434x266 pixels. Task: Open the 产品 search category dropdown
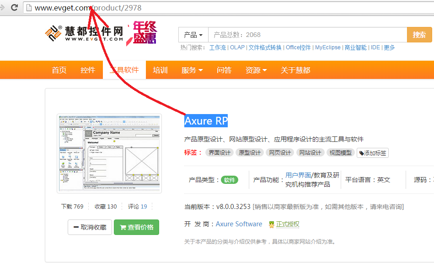(193, 35)
